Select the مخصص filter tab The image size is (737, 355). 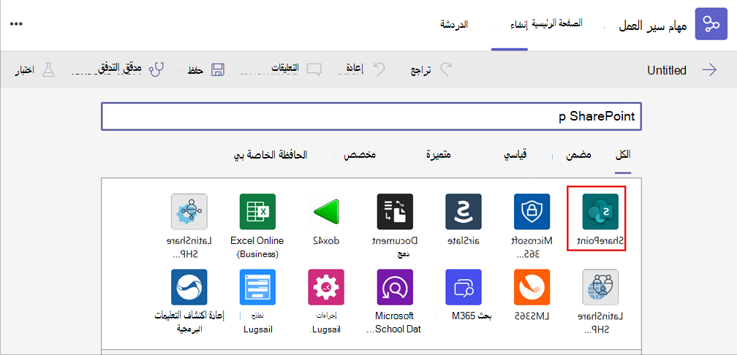tap(361, 156)
